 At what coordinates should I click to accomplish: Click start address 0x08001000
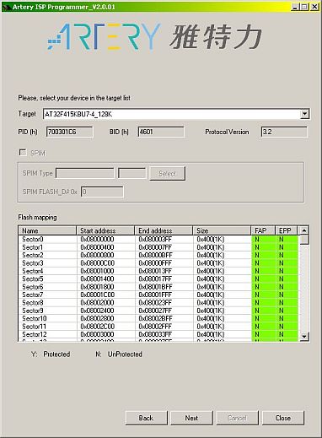tap(97, 271)
